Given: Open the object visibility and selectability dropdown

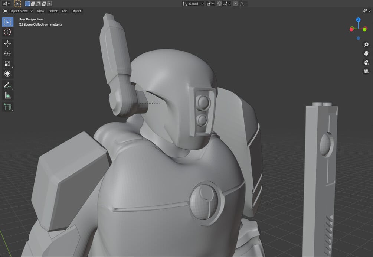Looking at the screenshot, I should [x=367, y=11].
